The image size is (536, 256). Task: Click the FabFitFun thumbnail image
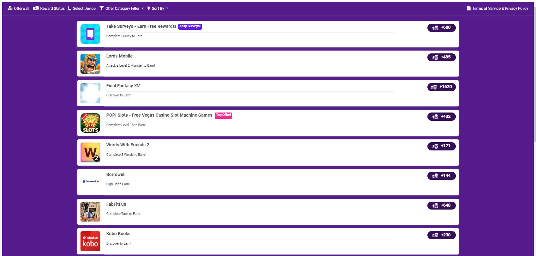(x=90, y=211)
